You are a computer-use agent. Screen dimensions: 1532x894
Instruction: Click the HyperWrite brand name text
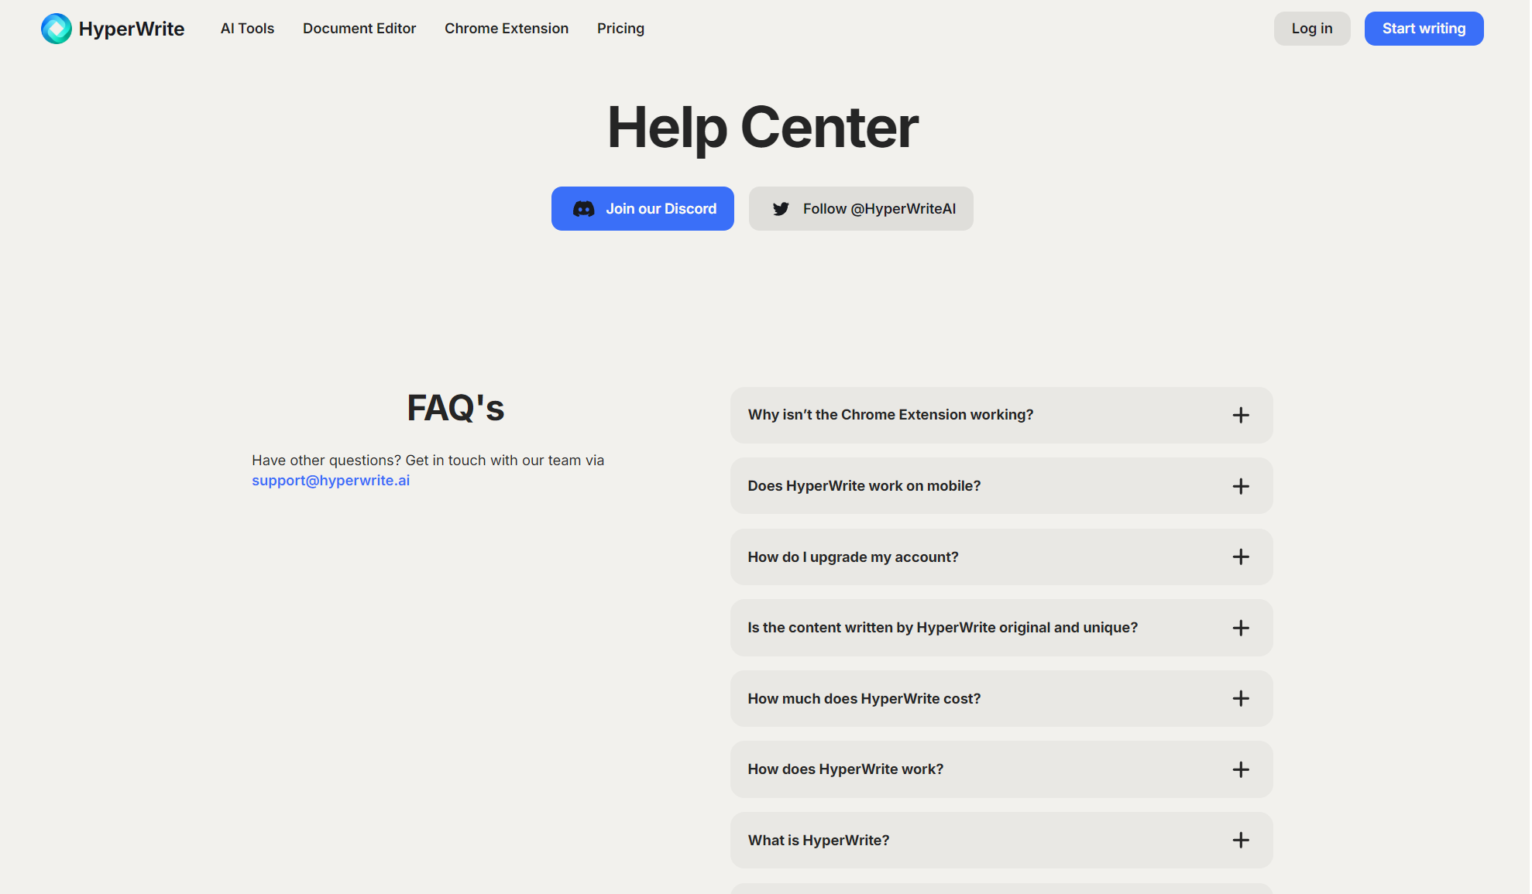(x=132, y=29)
